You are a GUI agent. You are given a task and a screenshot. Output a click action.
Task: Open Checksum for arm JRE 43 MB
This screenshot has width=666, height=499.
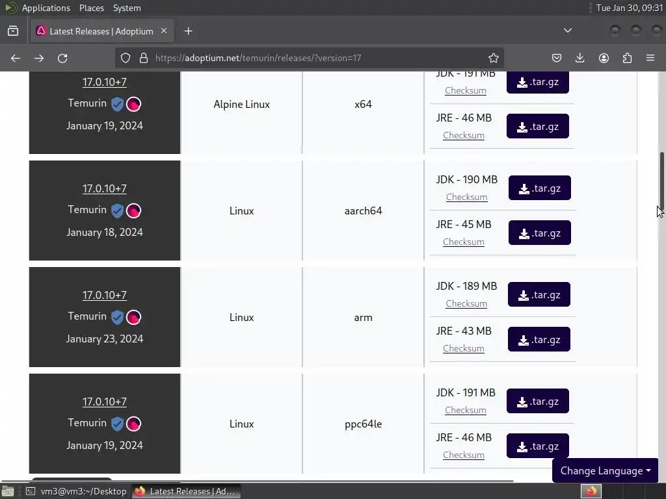[x=463, y=348]
